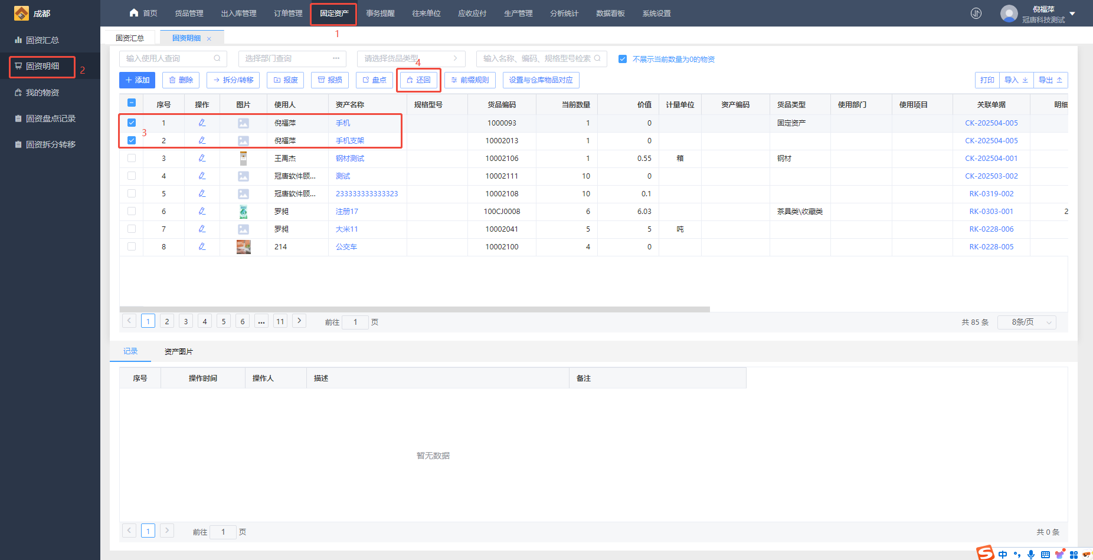1093x560 pixels.
Task: Click the horizontal scrollbar under asset table
Action: 414,309
